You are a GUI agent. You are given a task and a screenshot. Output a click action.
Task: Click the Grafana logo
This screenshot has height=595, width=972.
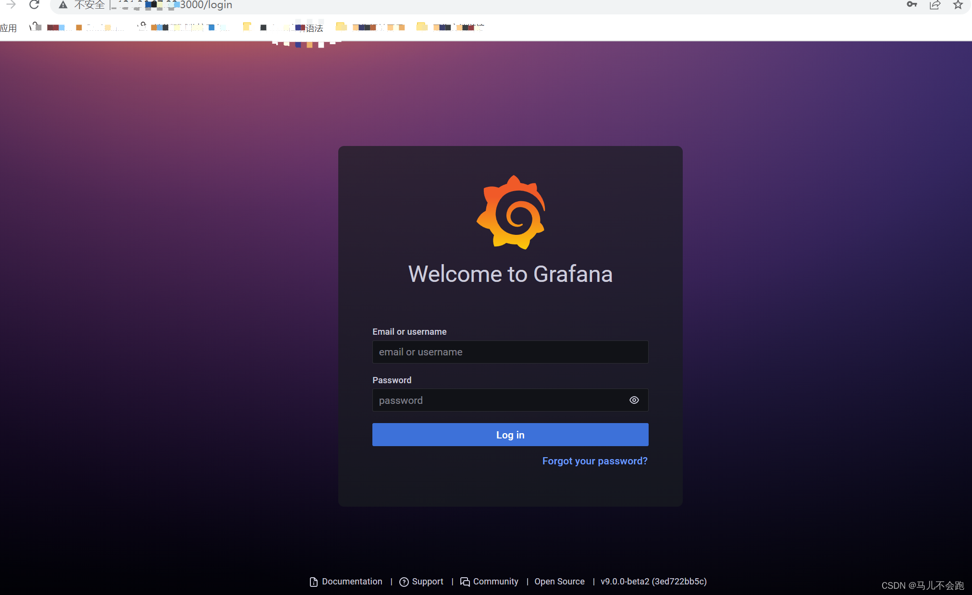point(510,213)
